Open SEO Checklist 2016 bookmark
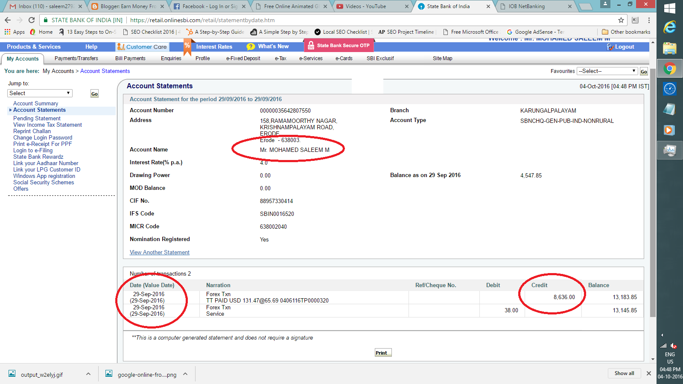 click(x=152, y=32)
